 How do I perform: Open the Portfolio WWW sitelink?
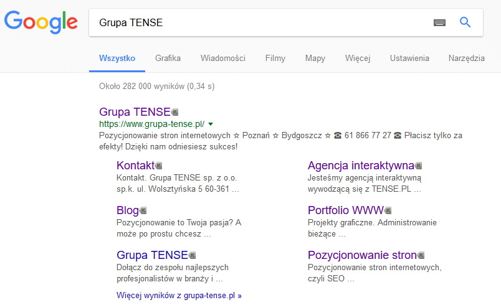(346, 210)
